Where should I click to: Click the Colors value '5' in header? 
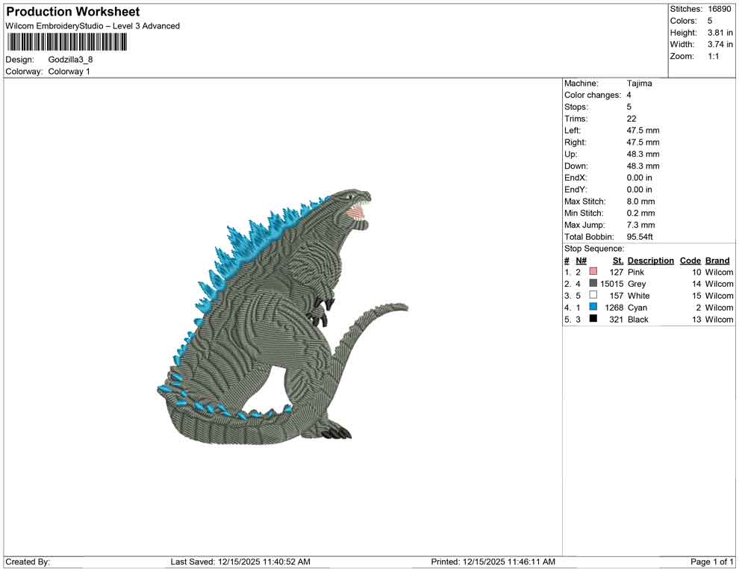(710, 21)
